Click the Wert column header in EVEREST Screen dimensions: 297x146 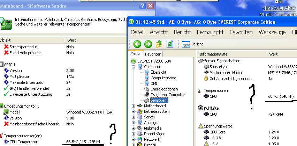click(281, 54)
